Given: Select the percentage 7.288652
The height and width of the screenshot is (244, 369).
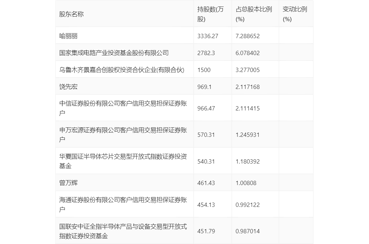Looking at the screenshot, I should pos(248,36).
